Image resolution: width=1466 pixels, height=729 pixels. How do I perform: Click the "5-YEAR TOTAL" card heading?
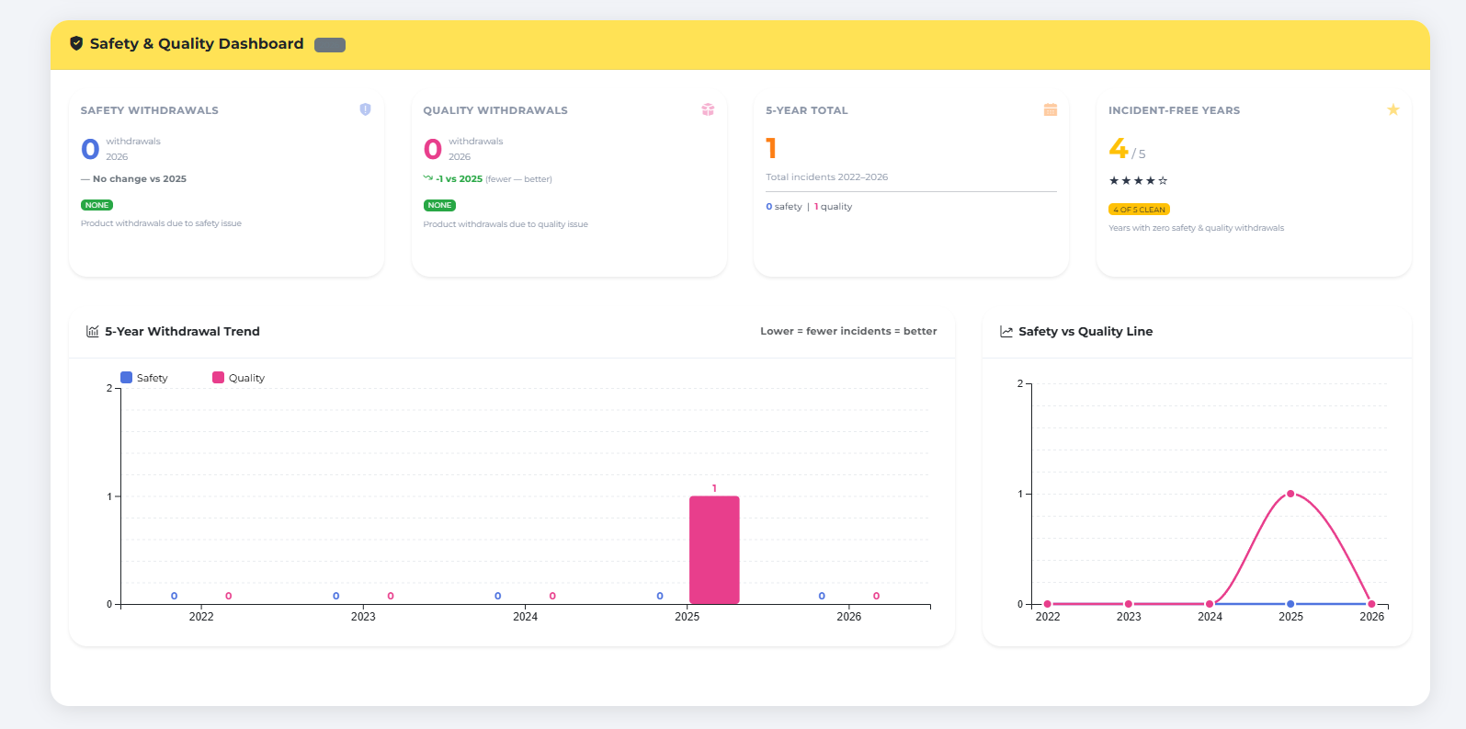coord(807,110)
